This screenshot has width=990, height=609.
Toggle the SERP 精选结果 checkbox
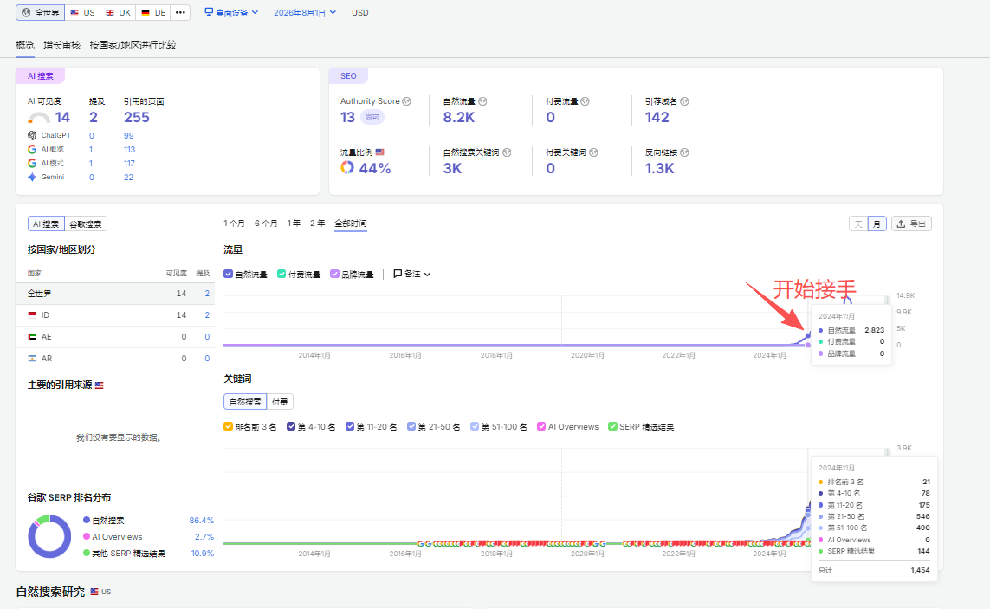pos(612,426)
